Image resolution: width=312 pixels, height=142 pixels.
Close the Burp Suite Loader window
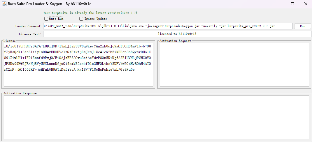tap(306, 4)
